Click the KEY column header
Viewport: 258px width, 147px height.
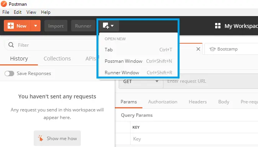(136, 127)
